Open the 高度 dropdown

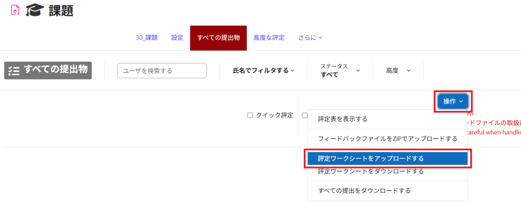tap(398, 71)
